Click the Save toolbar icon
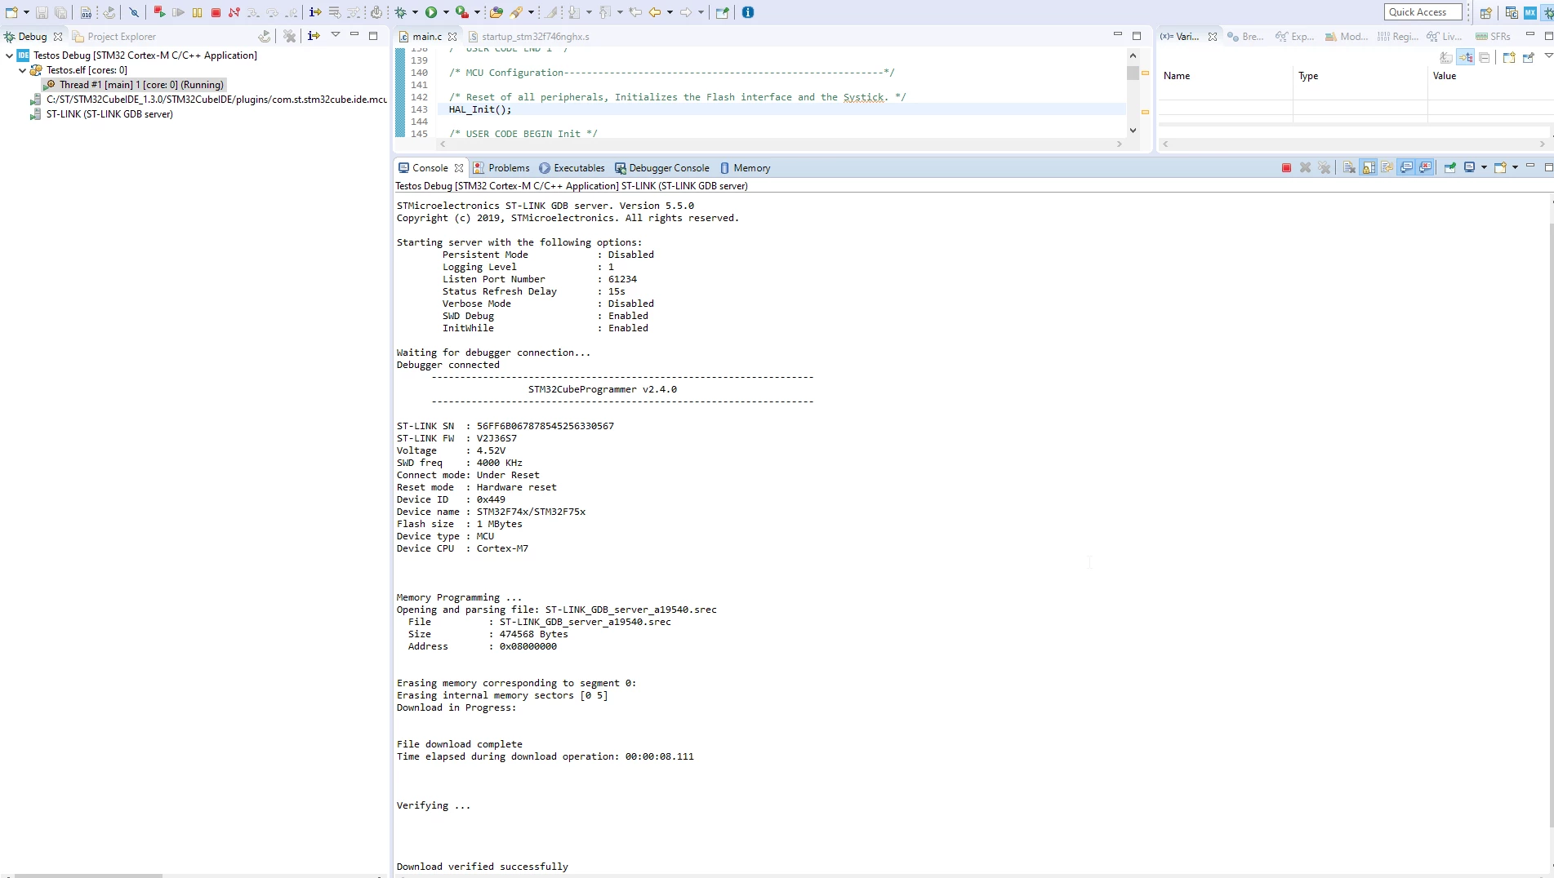Image resolution: width=1554 pixels, height=878 pixels. (x=42, y=12)
